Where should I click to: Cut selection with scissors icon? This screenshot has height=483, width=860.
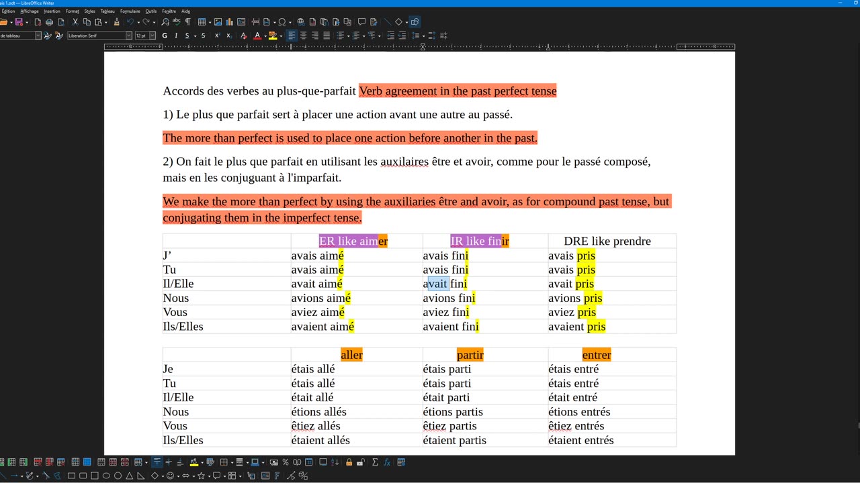tap(75, 22)
